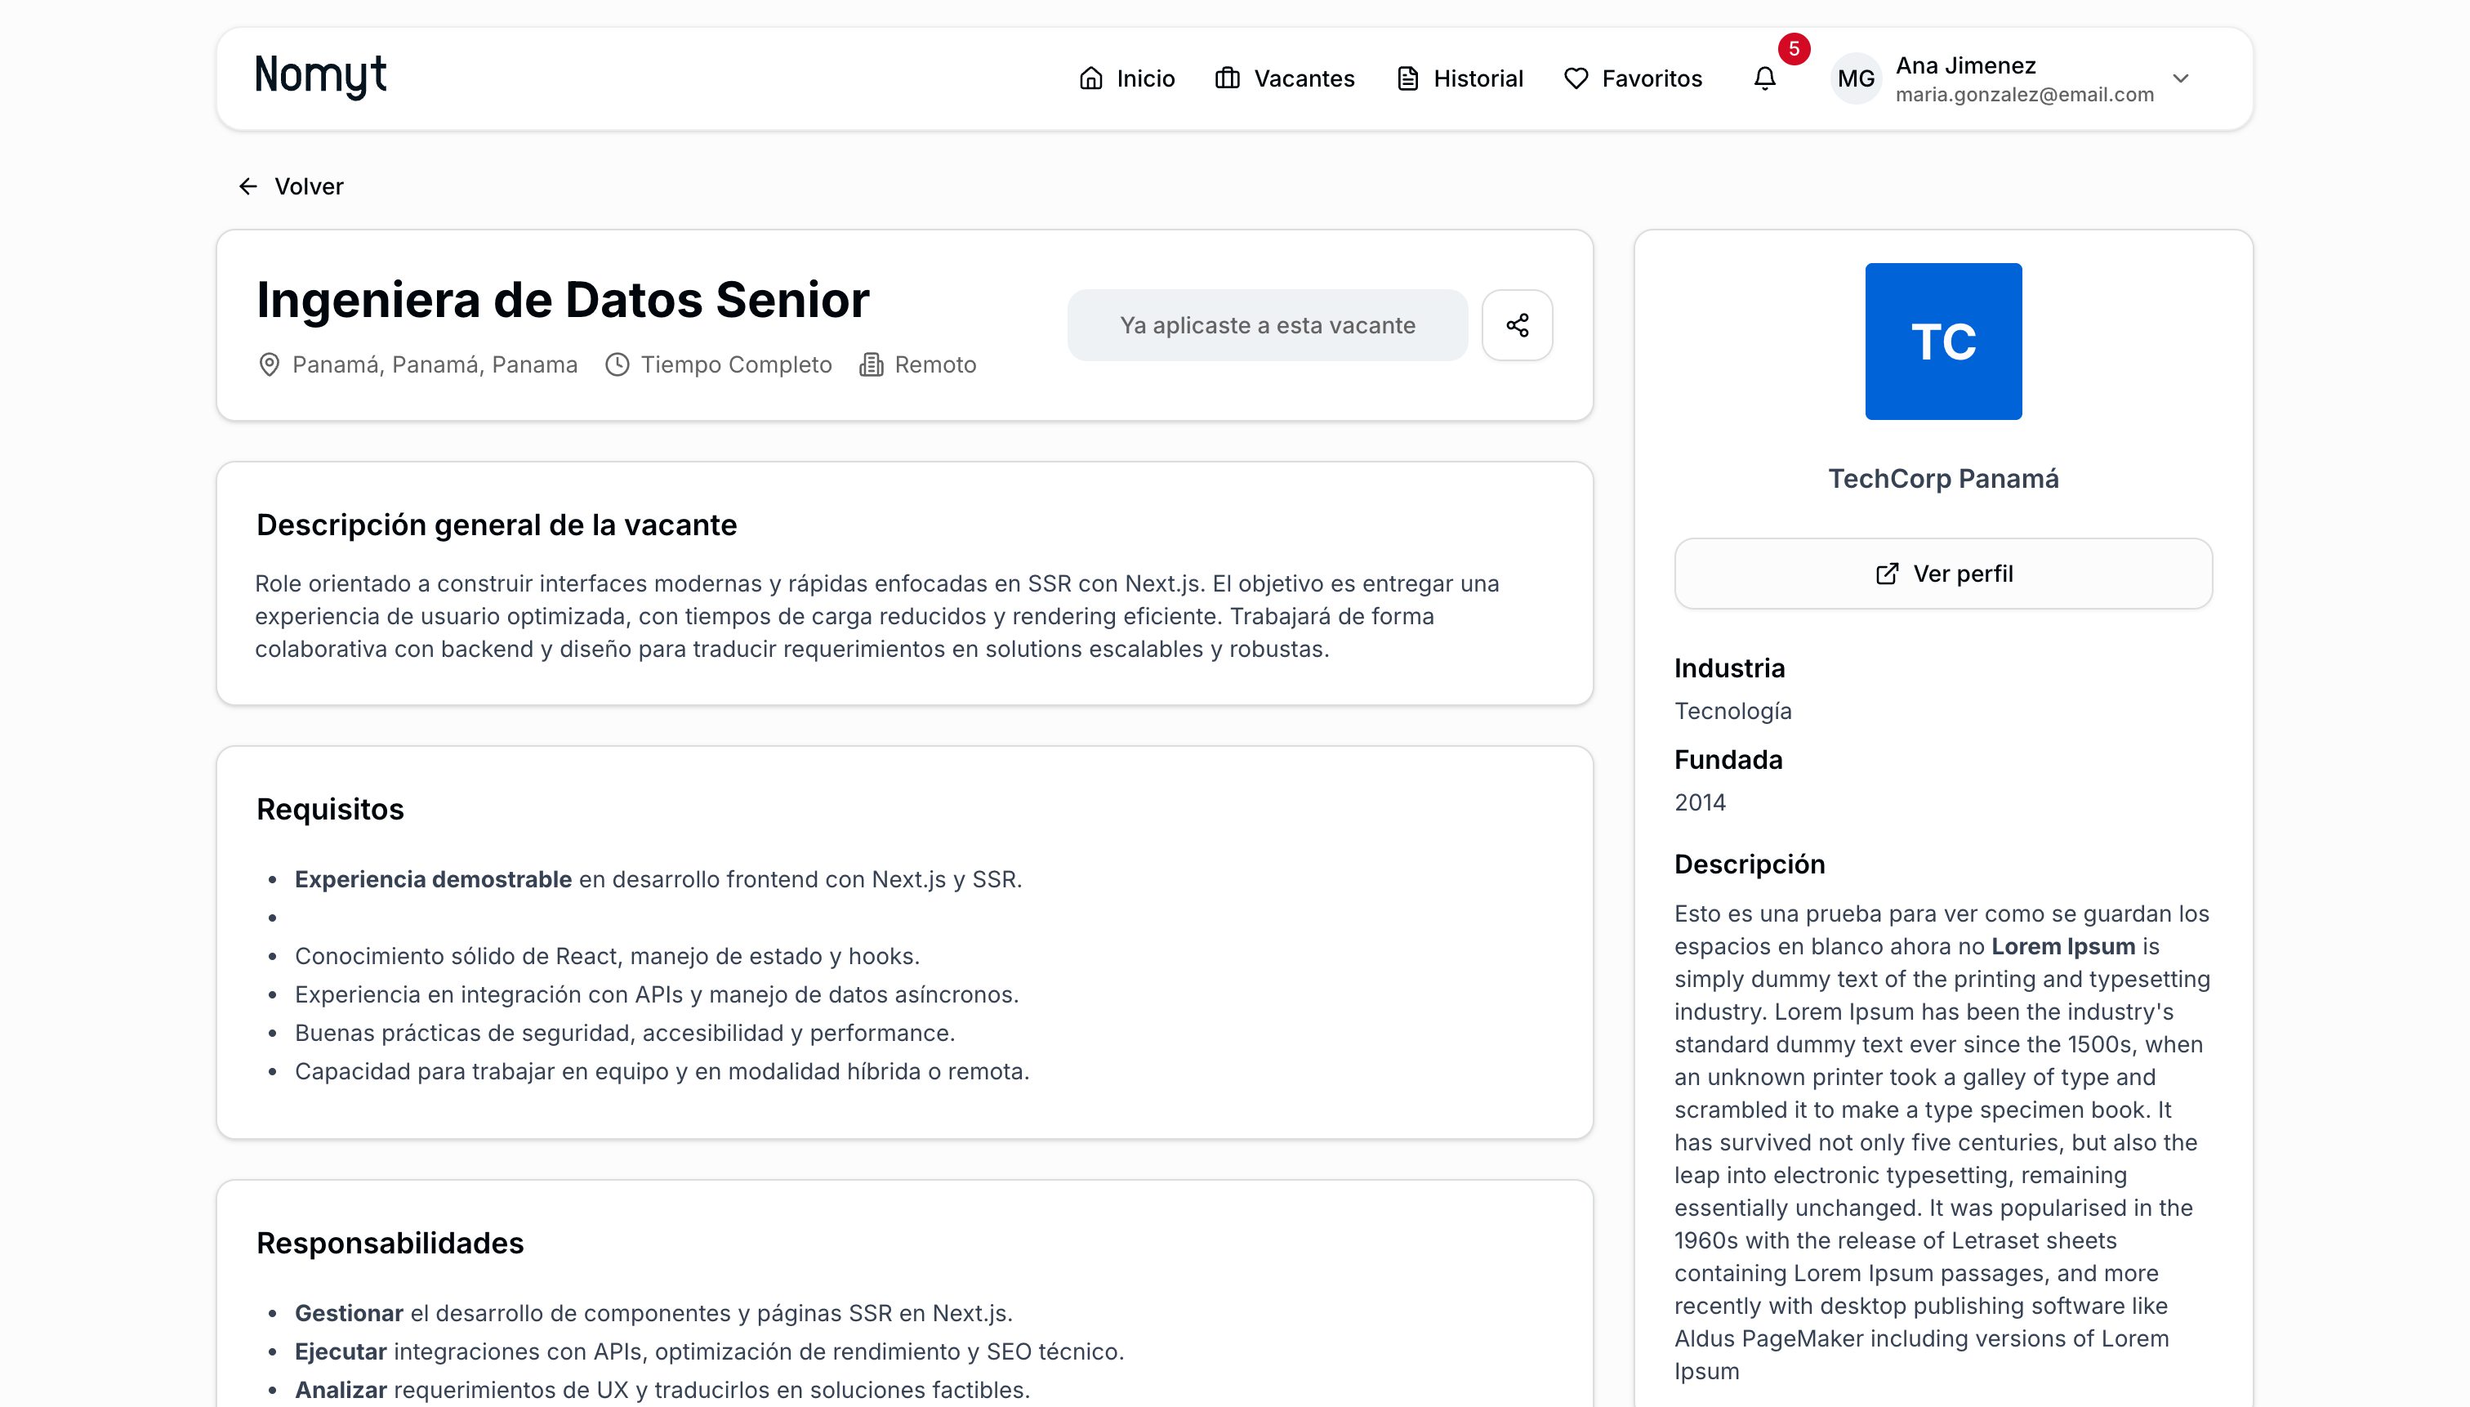The image size is (2470, 1407).
Task: Click the back arrow beside Volver
Action: [248, 185]
